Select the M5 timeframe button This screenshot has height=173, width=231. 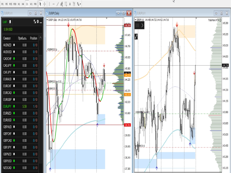pos(6,4)
